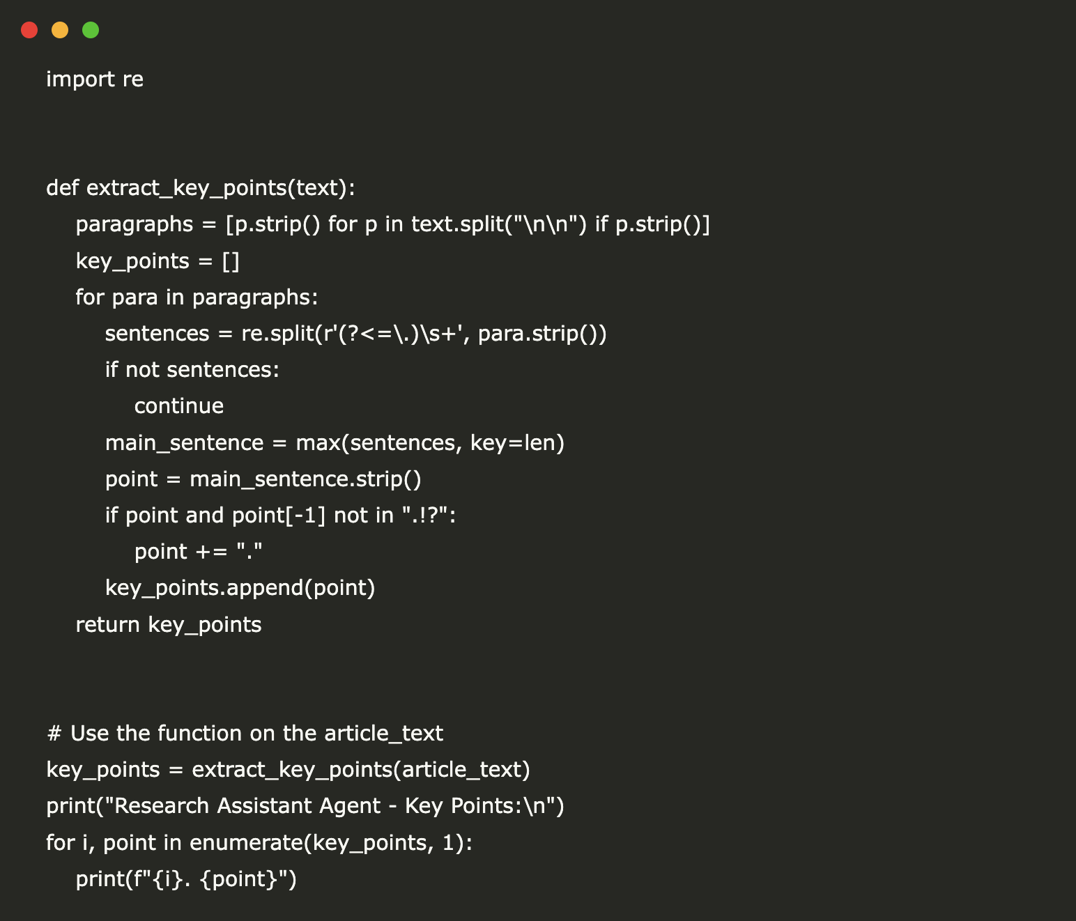Viewport: 1076px width, 921px height.
Task: Click the 'key_points.append(point)' line
Action: point(240,588)
